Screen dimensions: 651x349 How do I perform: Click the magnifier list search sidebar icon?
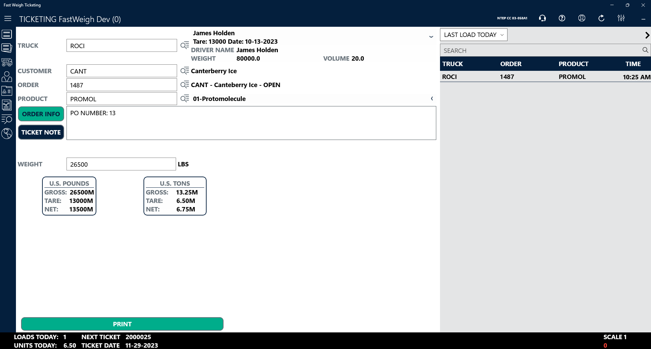(7, 119)
